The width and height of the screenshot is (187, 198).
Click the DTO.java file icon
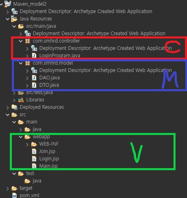click(x=34, y=85)
